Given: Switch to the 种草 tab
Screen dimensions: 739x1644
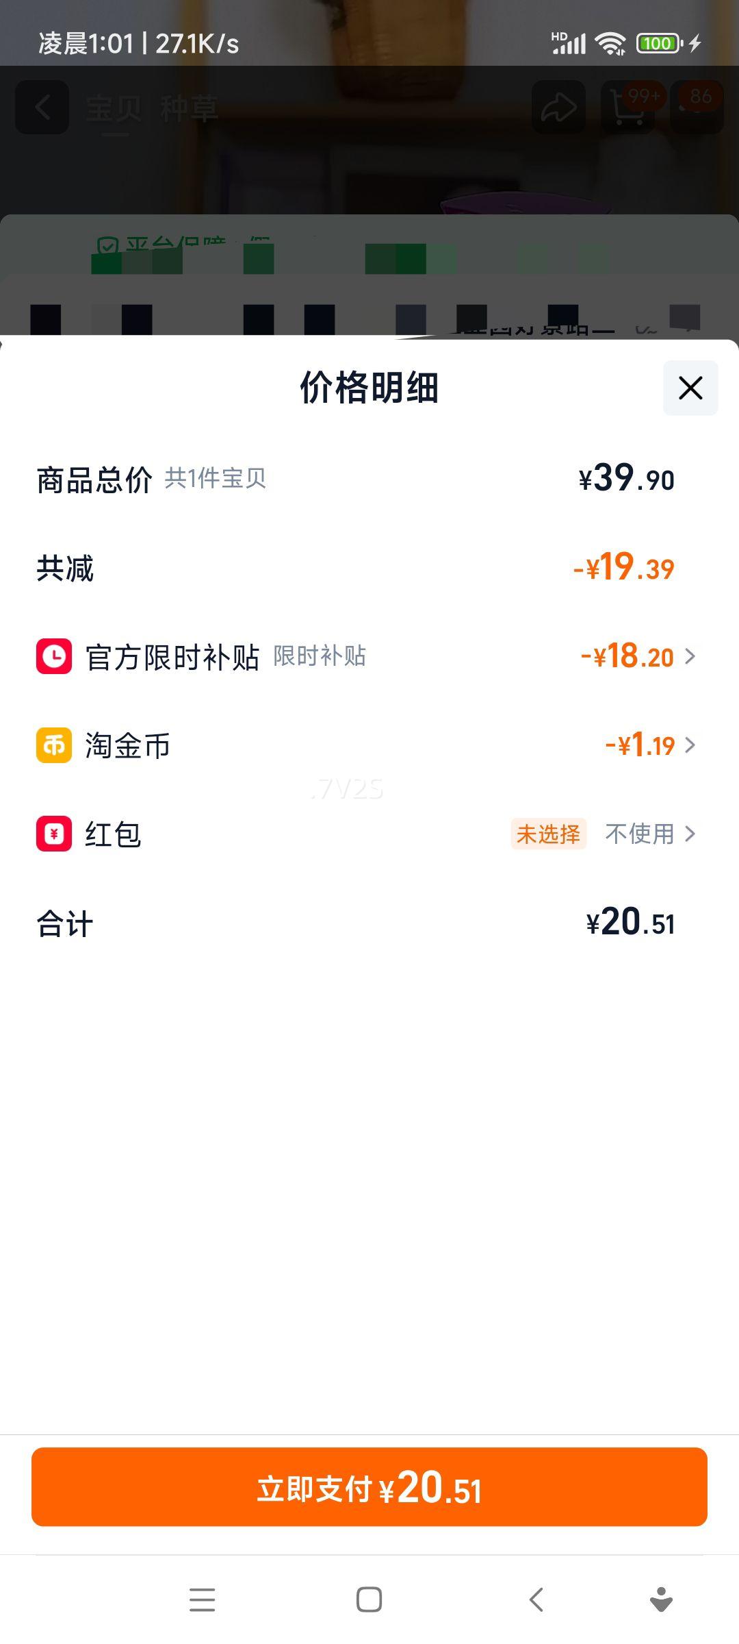Looking at the screenshot, I should pos(189,109).
